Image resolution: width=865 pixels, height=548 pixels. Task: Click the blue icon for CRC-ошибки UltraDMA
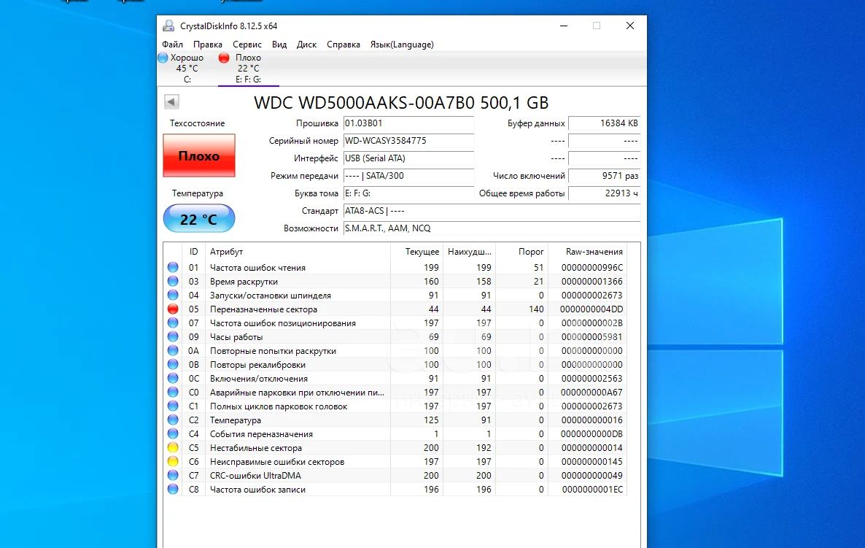point(174,475)
